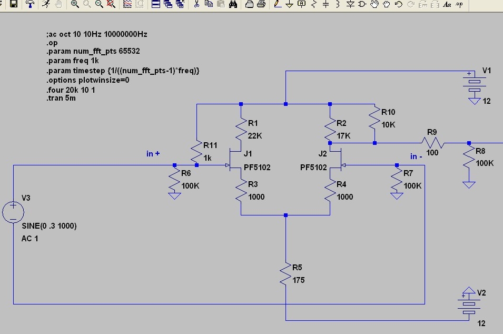503x334 pixels.
Task: Click the Cut scissors icon
Action: click(x=196, y=4)
